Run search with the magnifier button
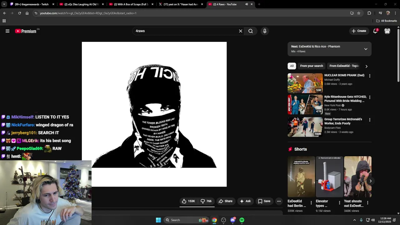This screenshot has width=400, height=225. (251, 31)
